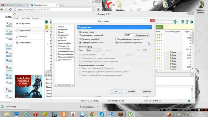Tick the Переадресация UPnP checkbox

tap(80, 39)
